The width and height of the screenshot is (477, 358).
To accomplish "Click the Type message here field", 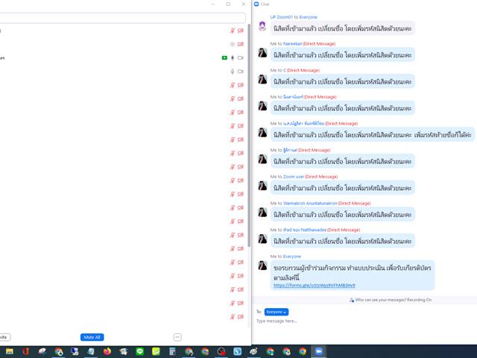I will point(358,321).
